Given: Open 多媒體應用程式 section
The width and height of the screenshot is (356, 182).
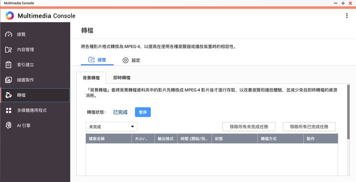Looking at the screenshot, I should pos(35,110).
